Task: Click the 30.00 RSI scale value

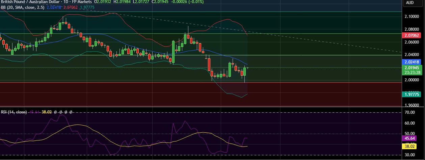Action: pos(410,155)
